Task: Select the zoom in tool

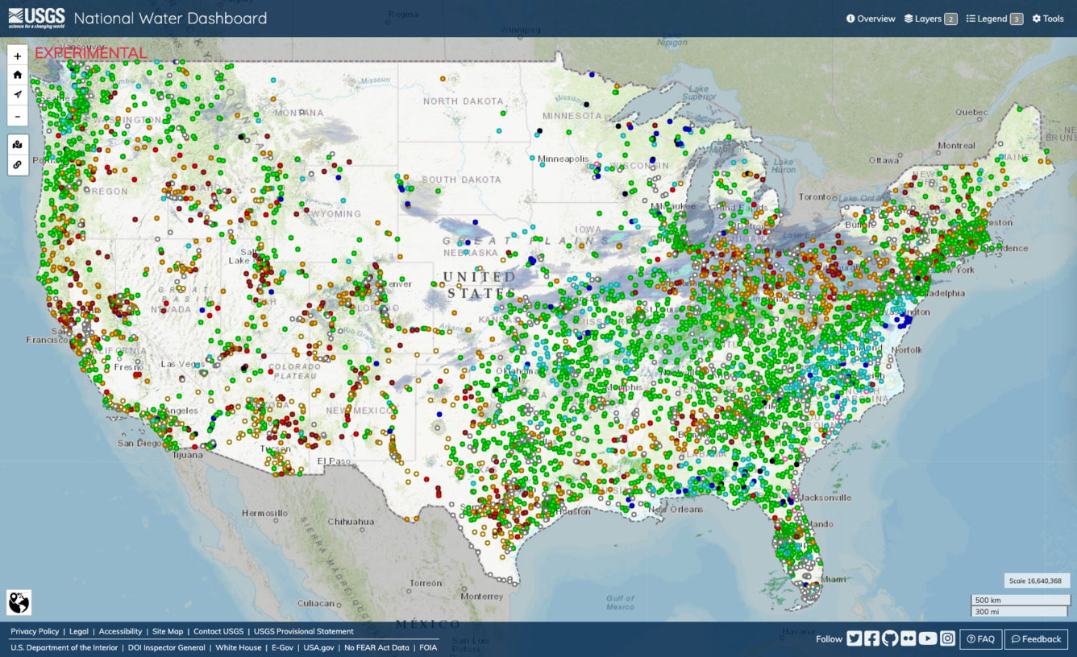Action: 17,55
